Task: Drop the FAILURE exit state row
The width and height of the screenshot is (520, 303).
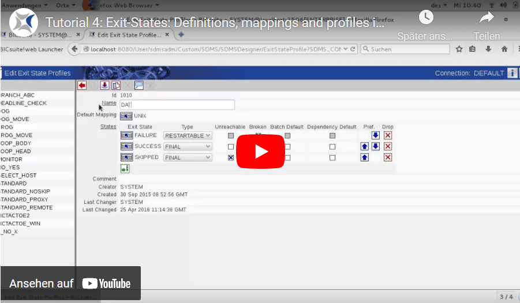Action: point(388,135)
